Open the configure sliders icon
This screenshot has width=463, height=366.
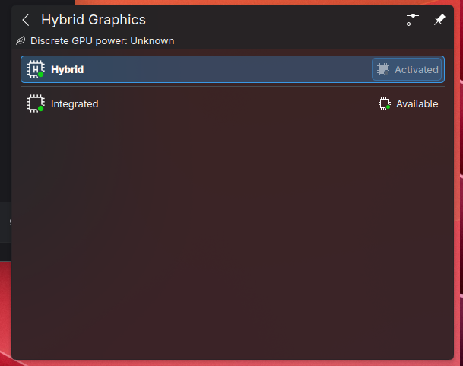point(413,20)
